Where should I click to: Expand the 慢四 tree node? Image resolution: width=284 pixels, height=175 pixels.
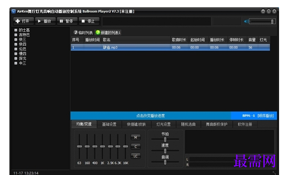click(x=16, y=54)
